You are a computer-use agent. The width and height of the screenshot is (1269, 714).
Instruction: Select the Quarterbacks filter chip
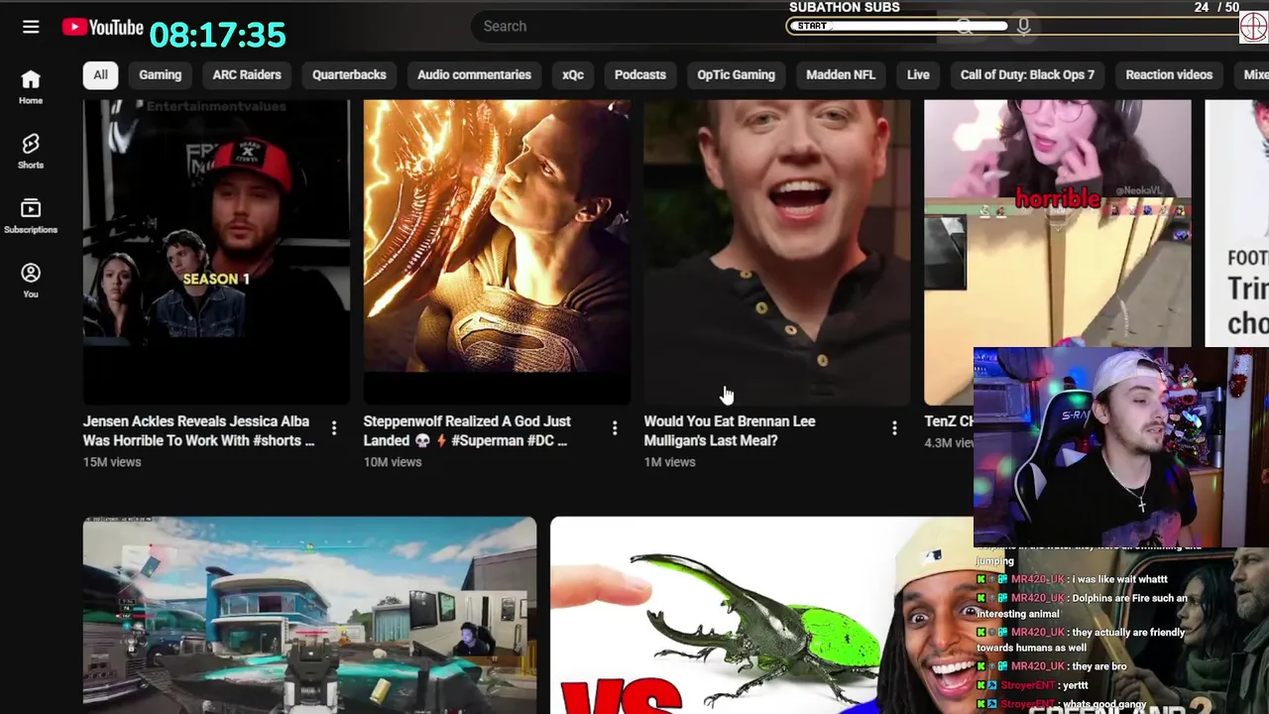point(349,74)
